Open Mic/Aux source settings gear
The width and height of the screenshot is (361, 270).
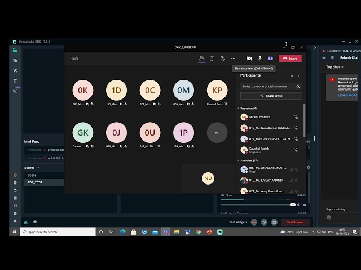[x=305, y=205]
